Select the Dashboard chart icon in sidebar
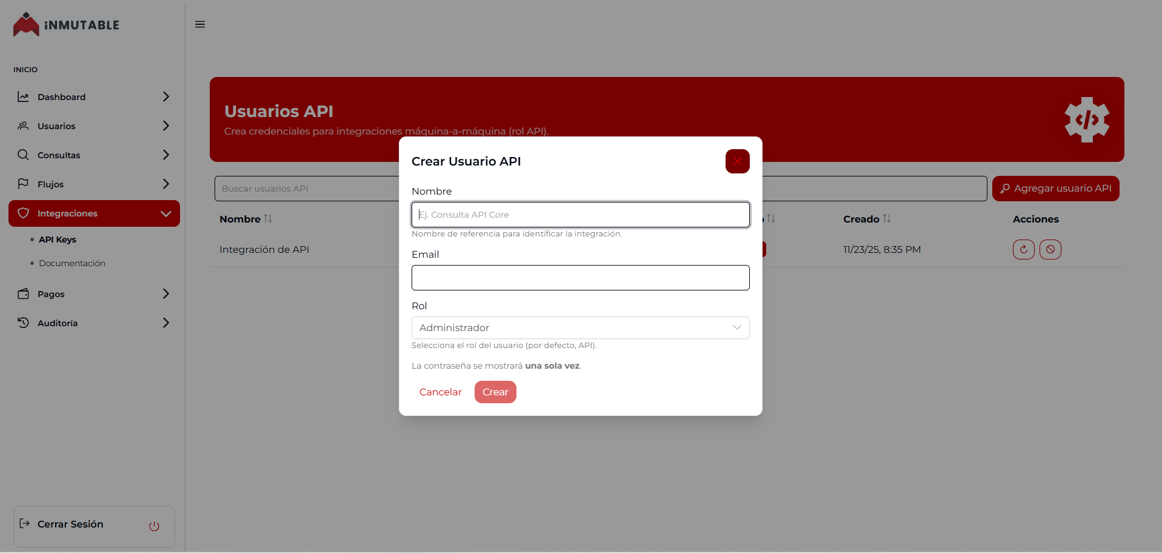The image size is (1162, 553). tap(23, 96)
